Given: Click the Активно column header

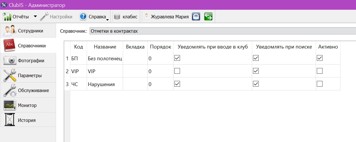Looking at the screenshot, I should click(x=328, y=47).
